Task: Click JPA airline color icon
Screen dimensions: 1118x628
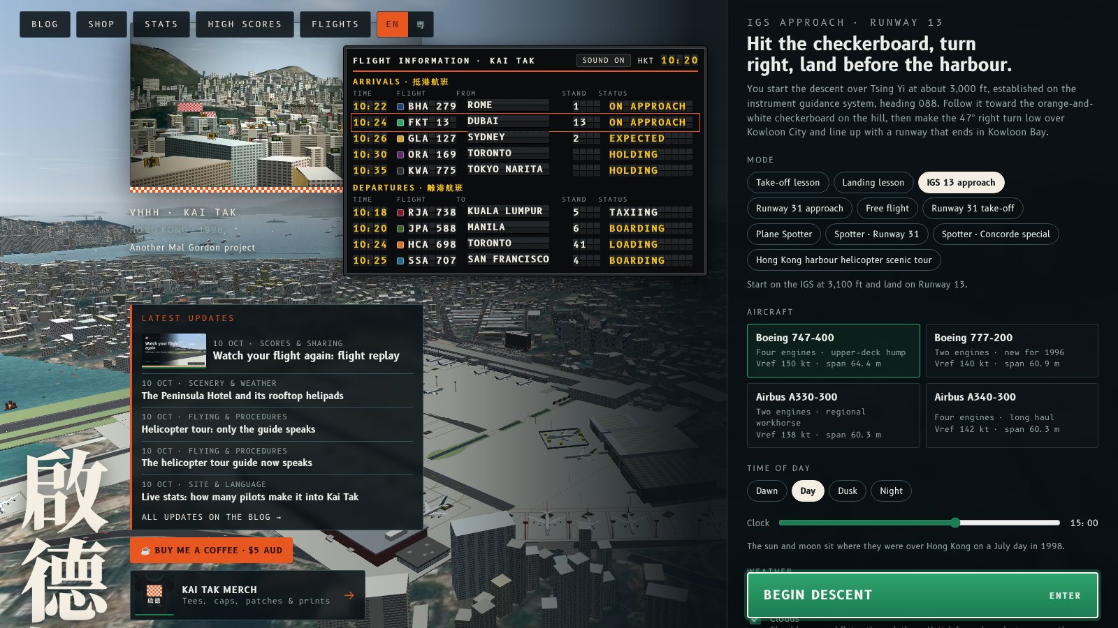Action: pyautogui.click(x=400, y=229)
